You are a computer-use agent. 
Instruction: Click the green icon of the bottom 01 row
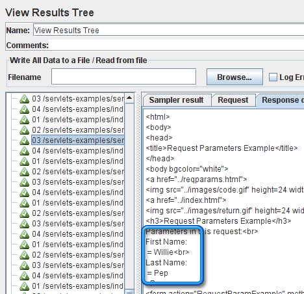(x=24, y=286)
